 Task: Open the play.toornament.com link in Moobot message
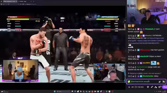(x=151, y=41)
